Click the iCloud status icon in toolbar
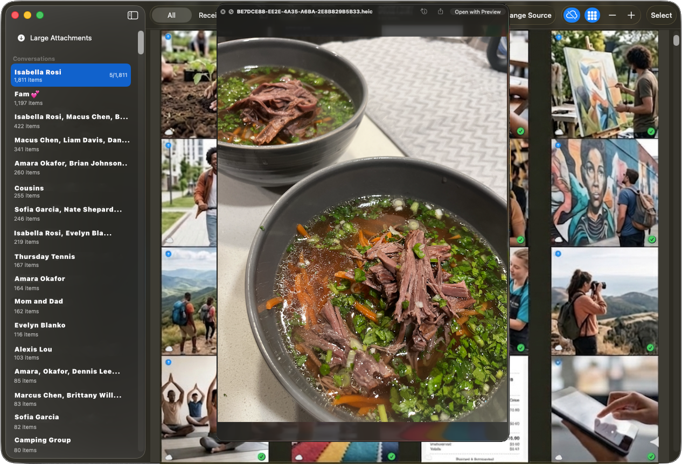 tap(572, 16)
